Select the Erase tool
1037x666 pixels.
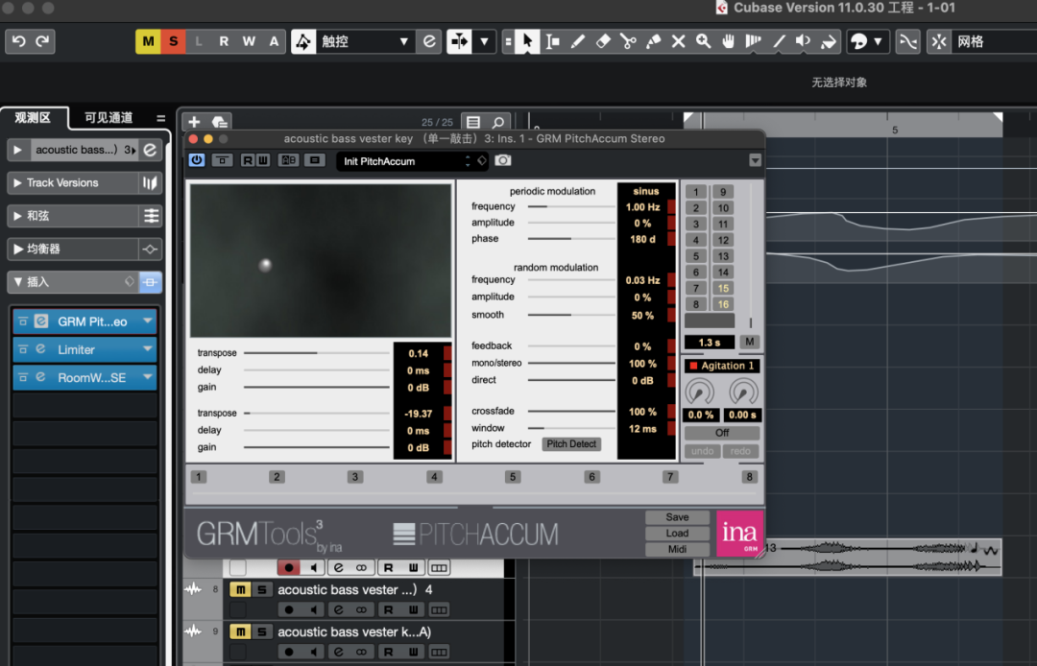tap(602, 41)
